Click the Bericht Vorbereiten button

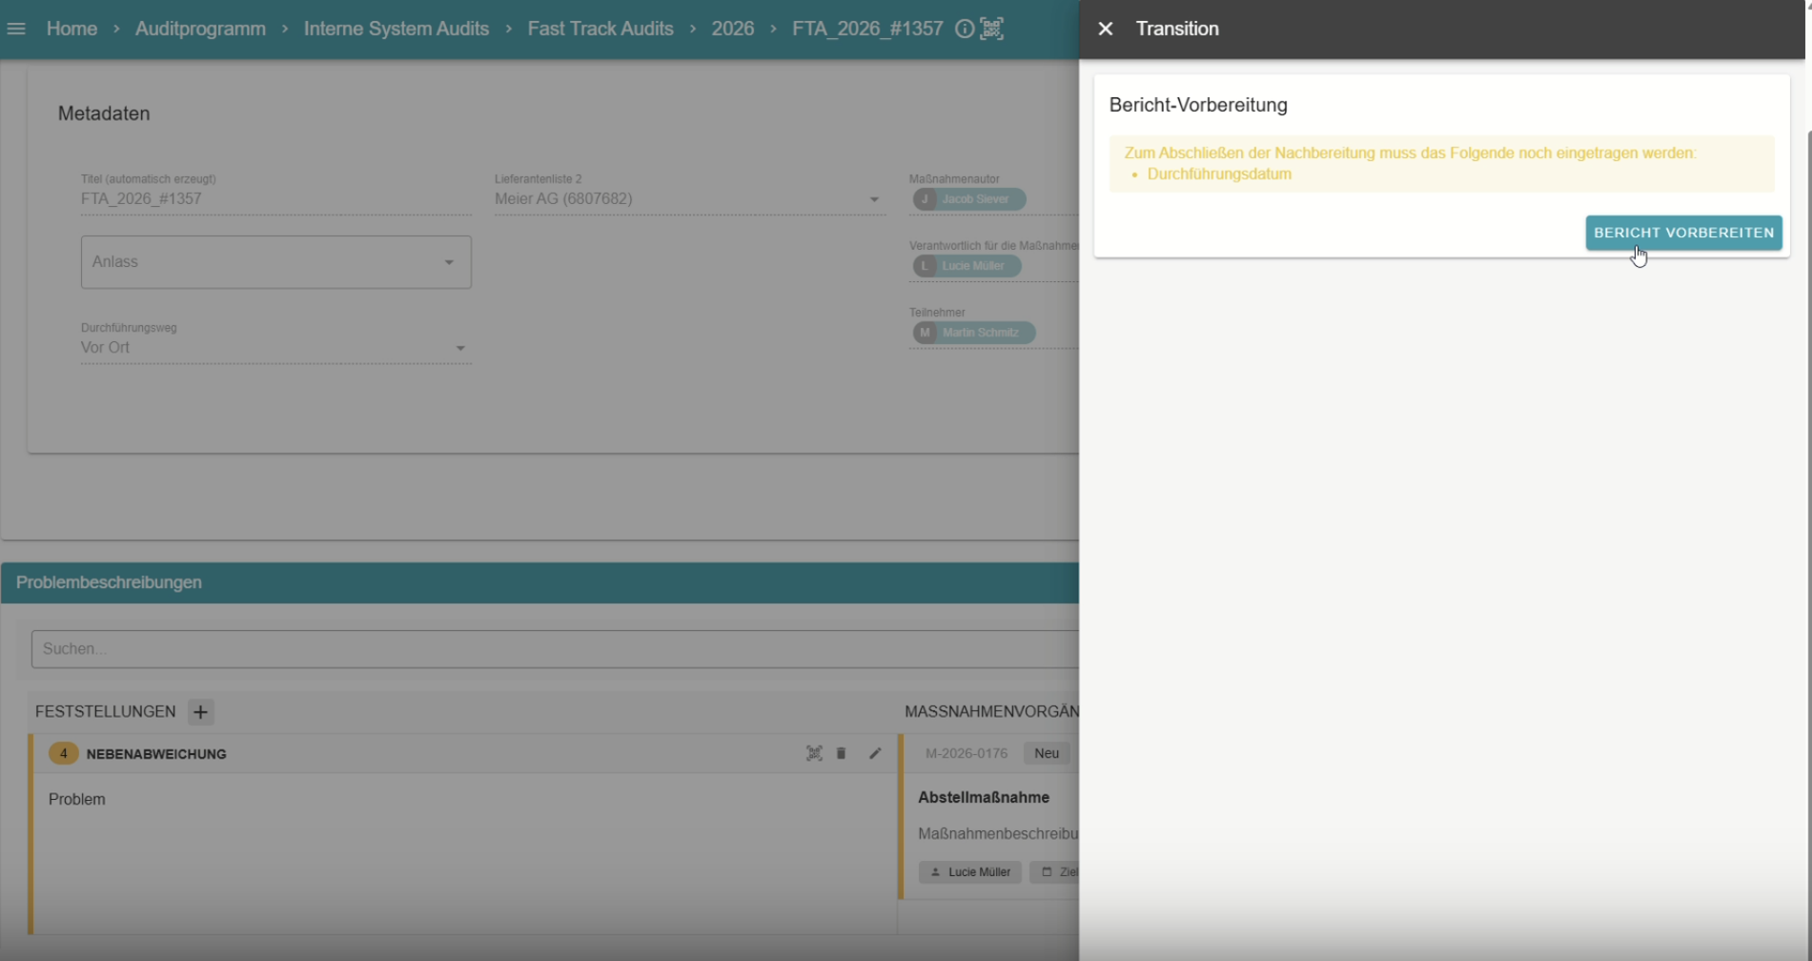coord(1683,233)
